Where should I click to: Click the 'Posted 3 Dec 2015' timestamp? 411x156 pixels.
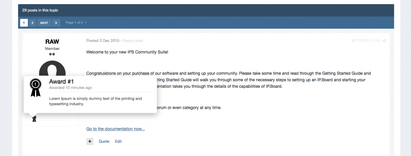tap(103, 41)
